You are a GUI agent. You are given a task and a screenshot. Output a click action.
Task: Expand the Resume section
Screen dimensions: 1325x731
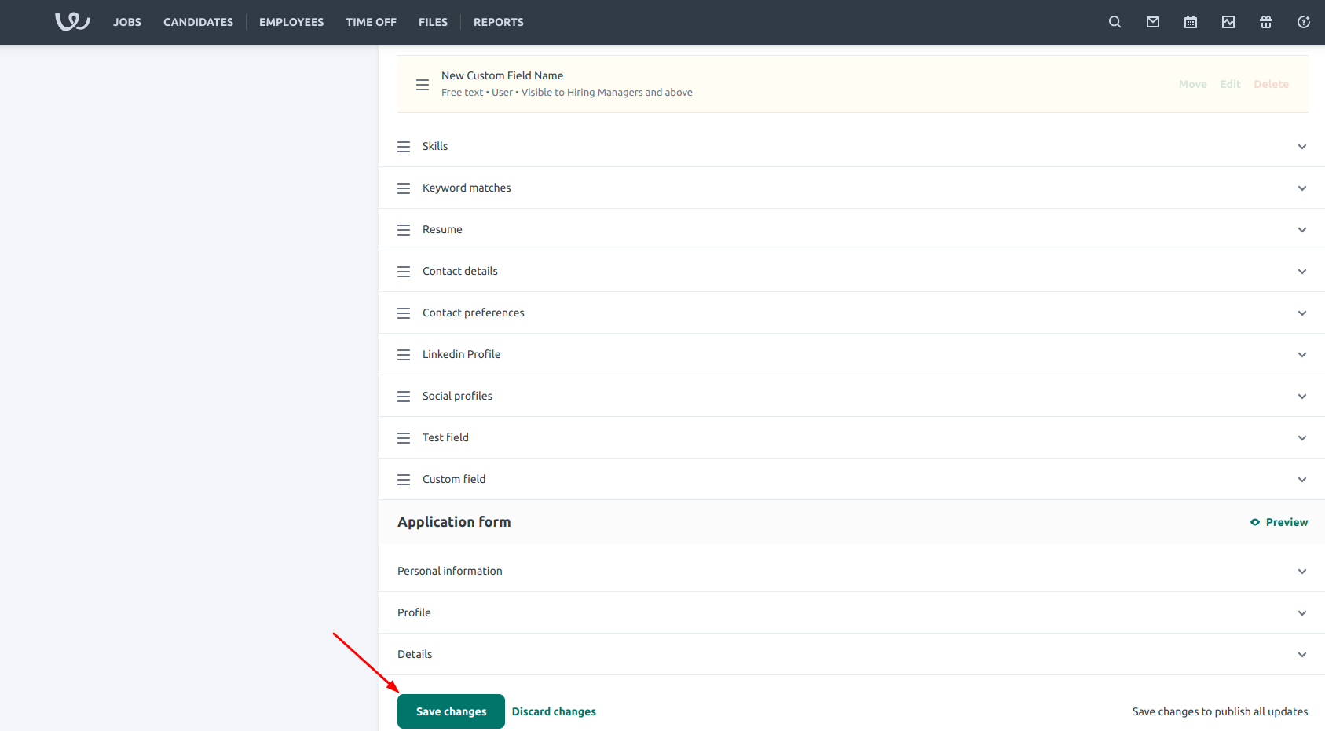pos(1302,229)
